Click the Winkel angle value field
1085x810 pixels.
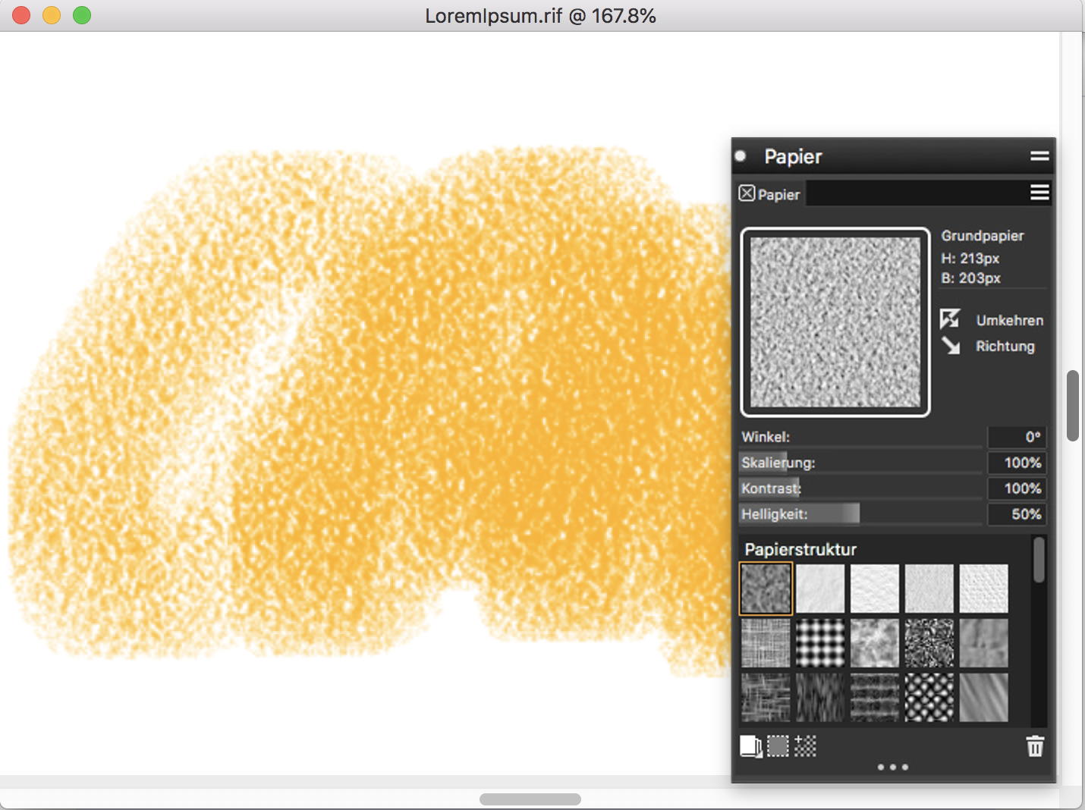1017,437
